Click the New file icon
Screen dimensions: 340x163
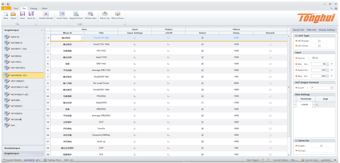[x=6, y=14]
